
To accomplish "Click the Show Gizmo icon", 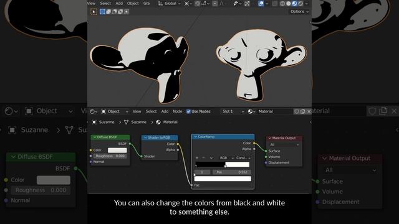I will pyautogui.click(x=247, y=4).
